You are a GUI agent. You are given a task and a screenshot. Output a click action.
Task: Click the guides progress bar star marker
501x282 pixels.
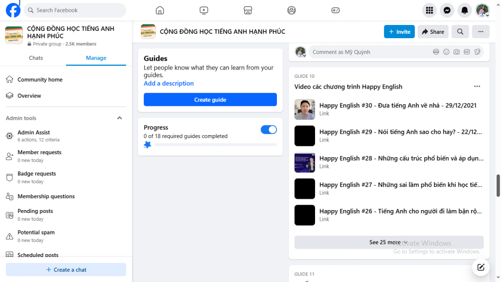point(147,144)
